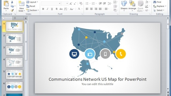Screen dimensions: 171x96
Task: Switch to Outline tab in thumbnail pane
Action: click(18, 18)
